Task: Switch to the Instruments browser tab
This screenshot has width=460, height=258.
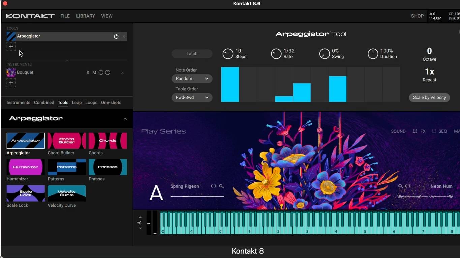Action: tap(19, 103)
